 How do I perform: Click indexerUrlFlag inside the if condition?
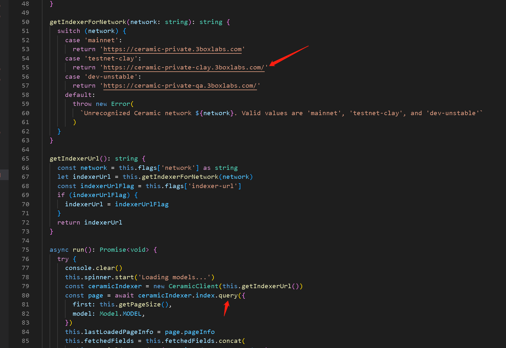coord(100,195)
